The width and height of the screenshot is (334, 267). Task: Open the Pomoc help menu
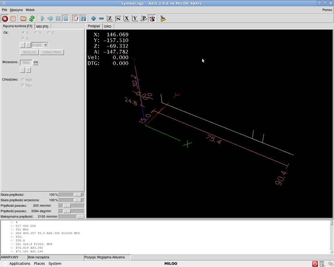click(x=327, y=10)
